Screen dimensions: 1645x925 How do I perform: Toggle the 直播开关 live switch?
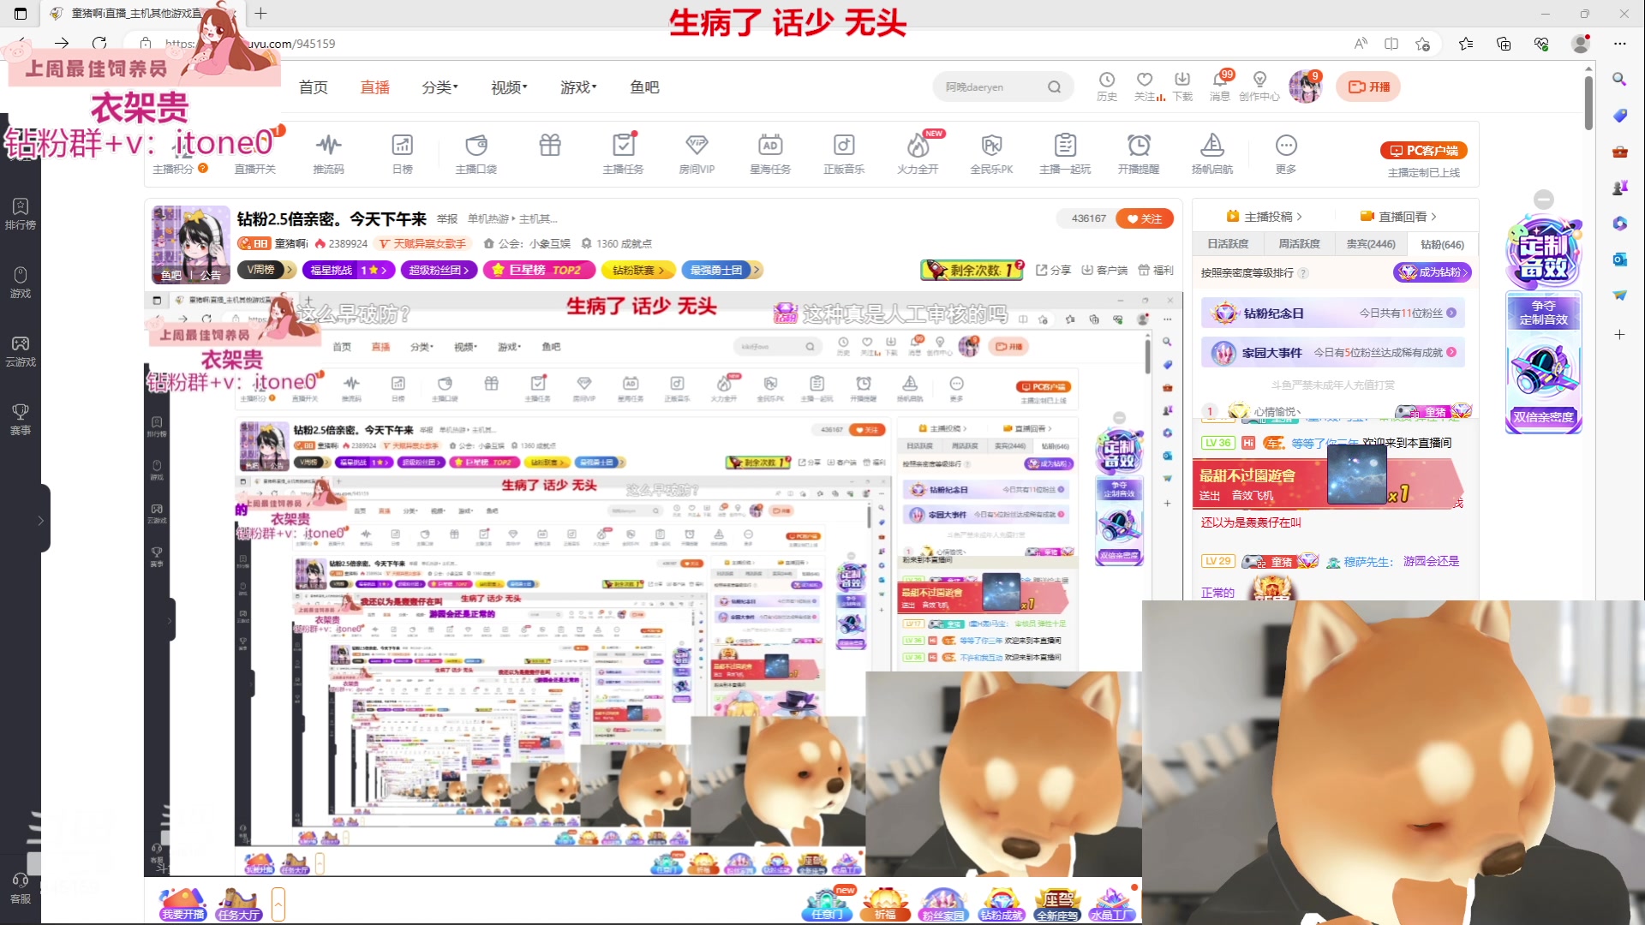pos(255,154)
